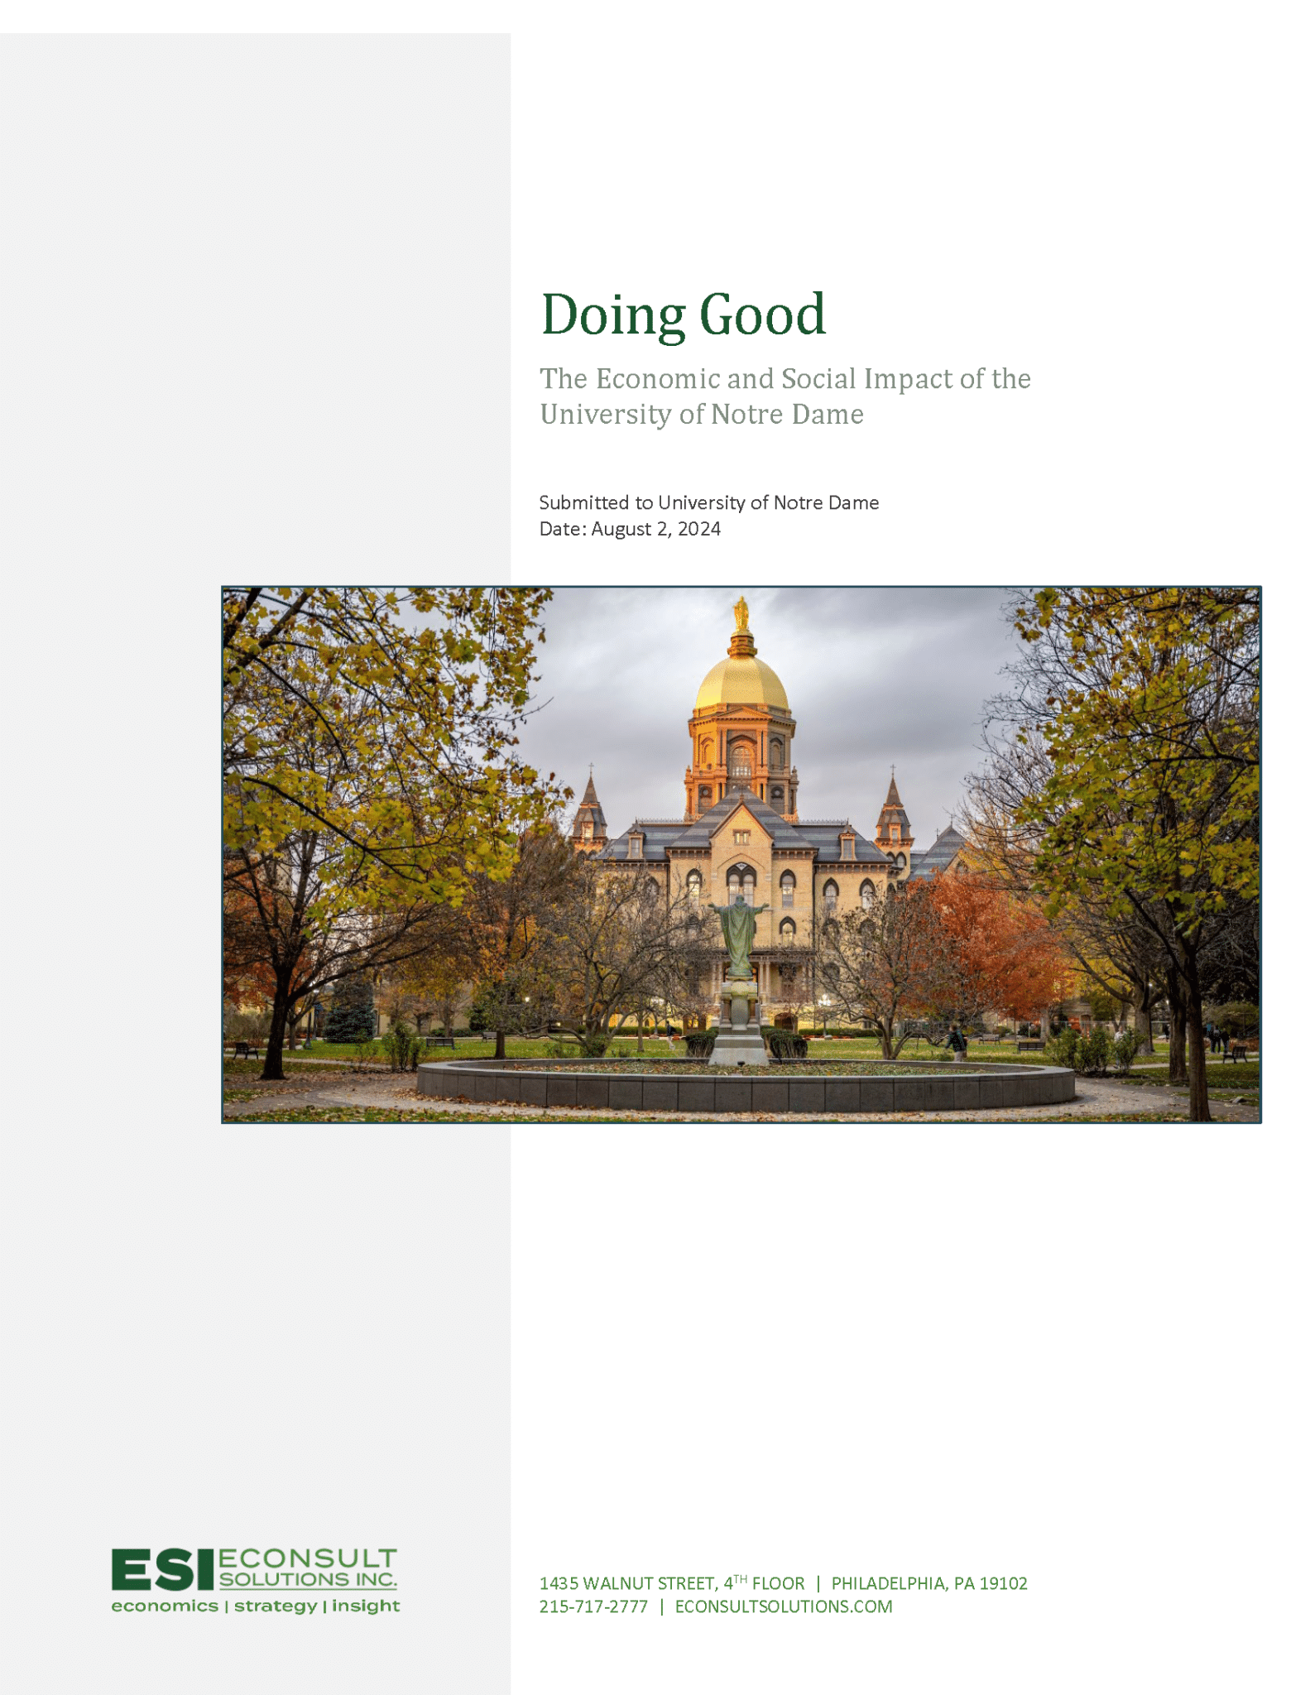Click 'Submitted to University of Notre Dame'
The image size is (1310, 1695).
(x=708, y=502)
